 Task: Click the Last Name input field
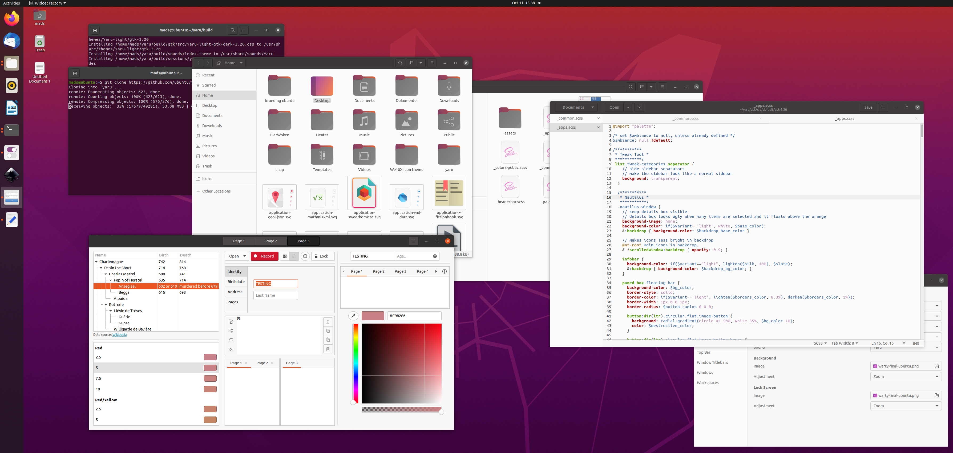276,295
